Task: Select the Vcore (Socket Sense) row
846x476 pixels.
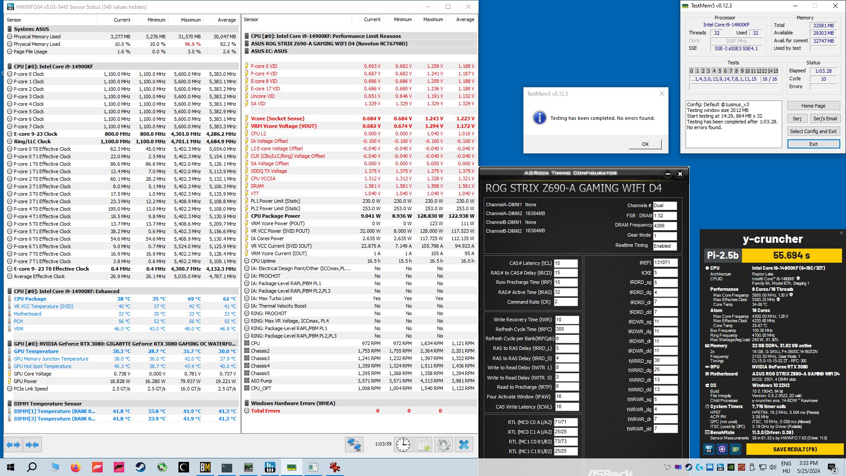Action: (360, 119)
